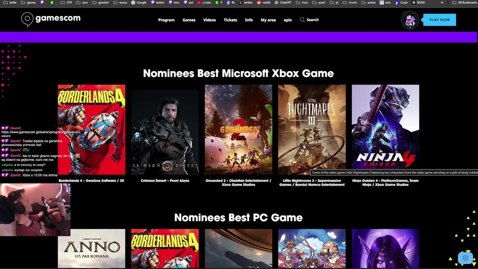Open the twitter bookmark

(246, 3)
